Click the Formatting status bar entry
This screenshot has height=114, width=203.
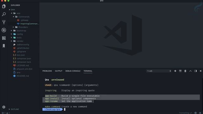coord(186,113)
